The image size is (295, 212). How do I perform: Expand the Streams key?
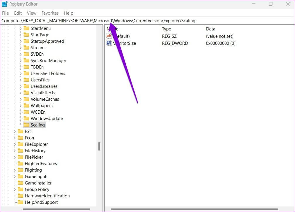pyautogui.click(x=21, y=48)
